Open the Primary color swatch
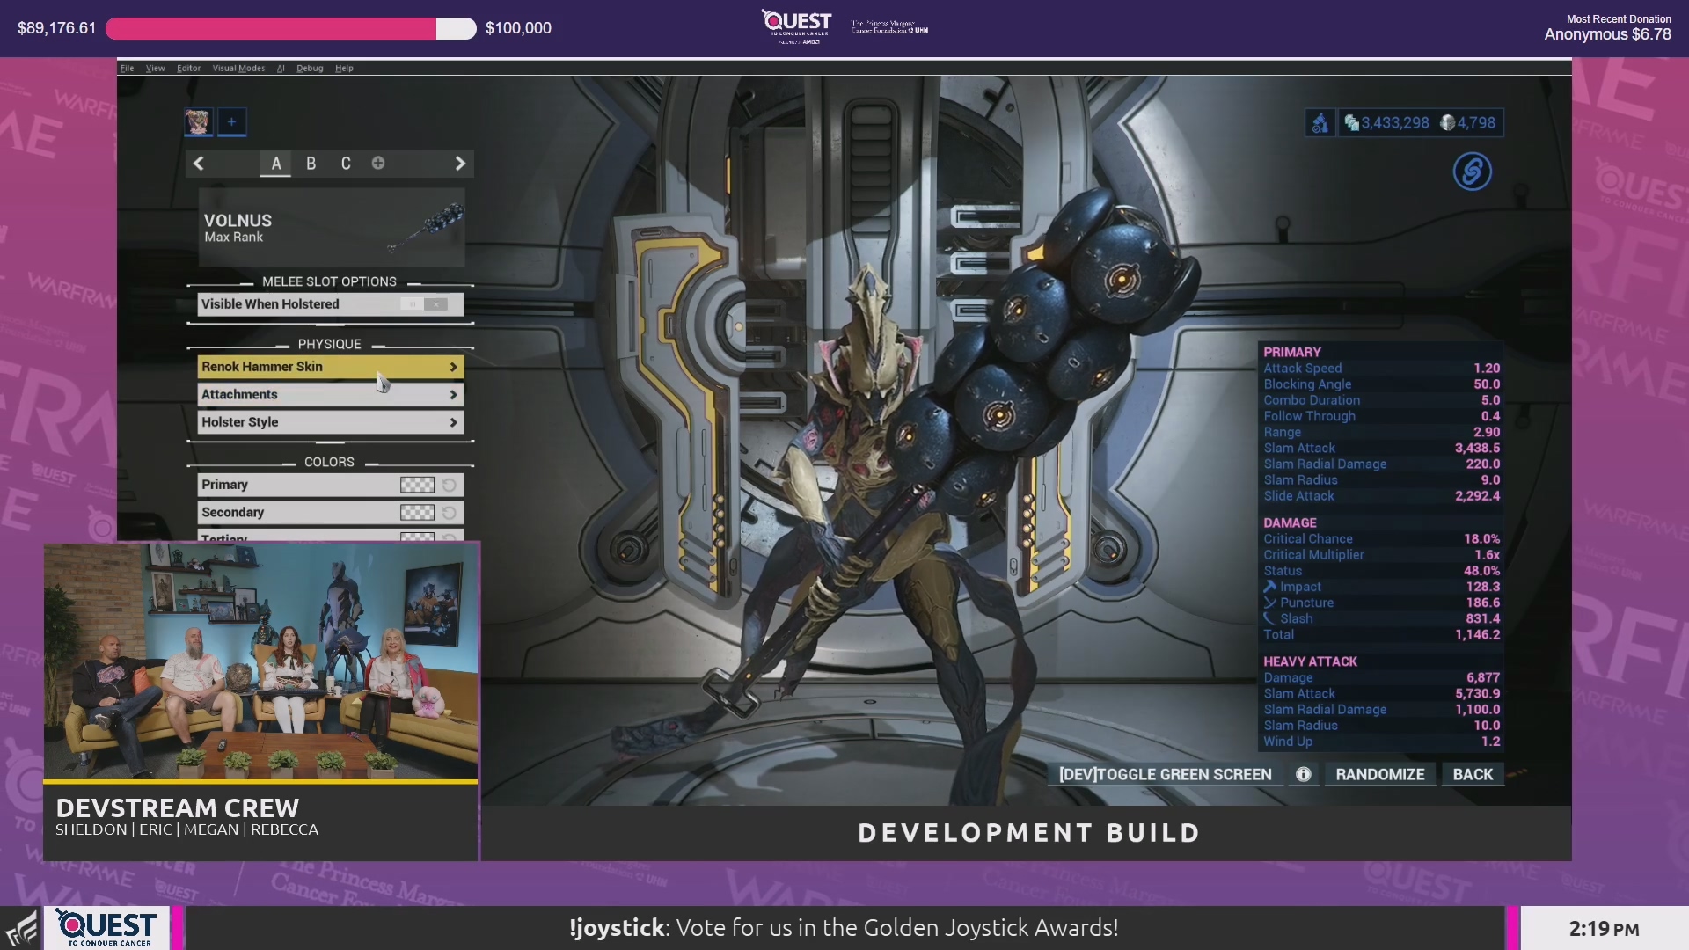 coord(417,485)
